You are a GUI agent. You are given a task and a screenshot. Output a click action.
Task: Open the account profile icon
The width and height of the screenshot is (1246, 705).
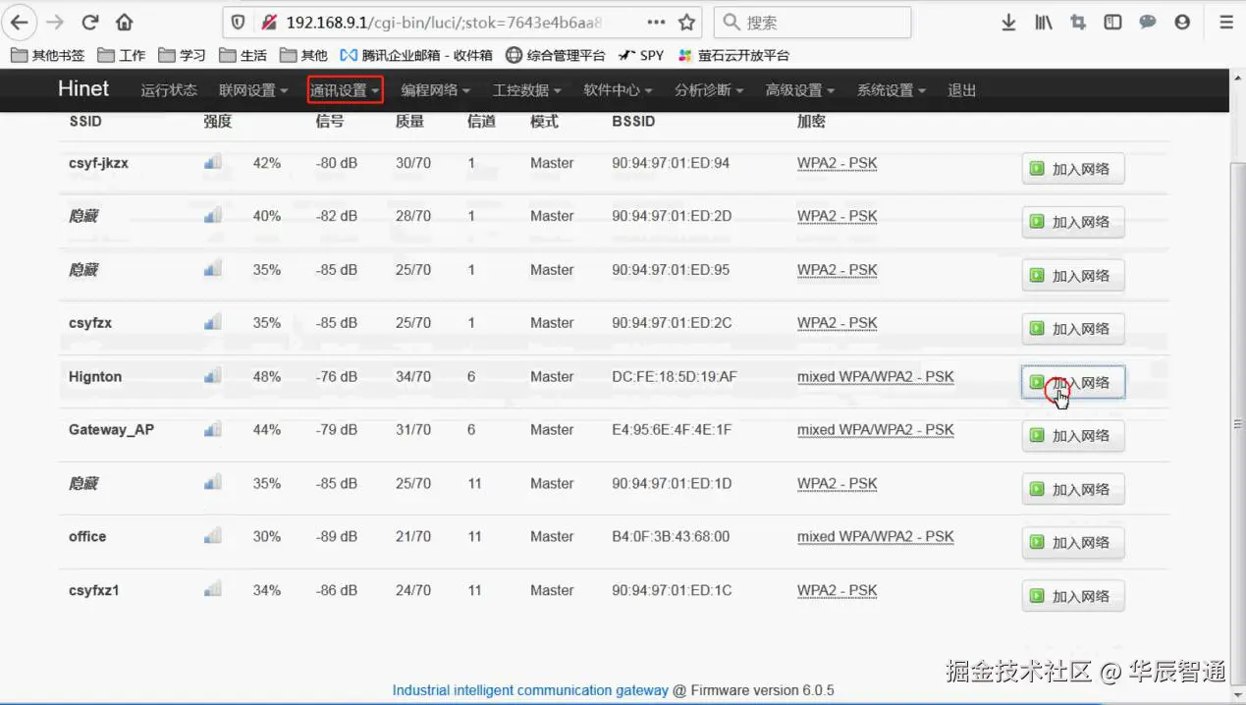tap(1182, 22)
